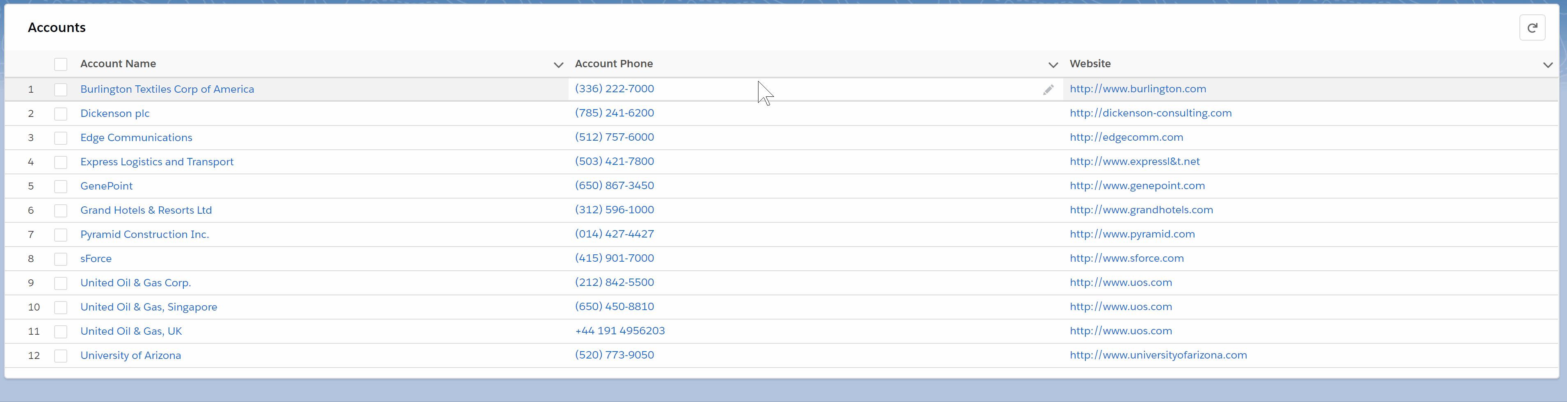View the sForce account
Image resolution: width=1567 pixels, height=402 pixels.
96,258
